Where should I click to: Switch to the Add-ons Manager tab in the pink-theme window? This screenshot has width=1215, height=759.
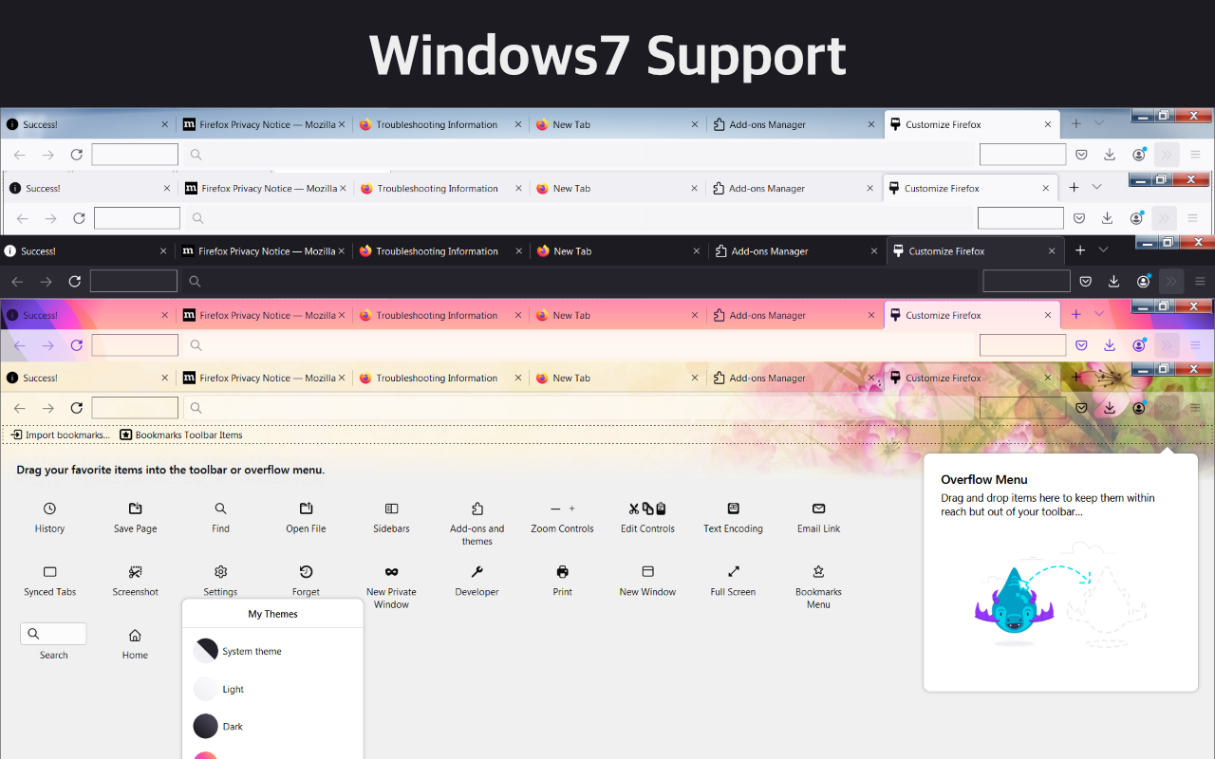point(794,315)
